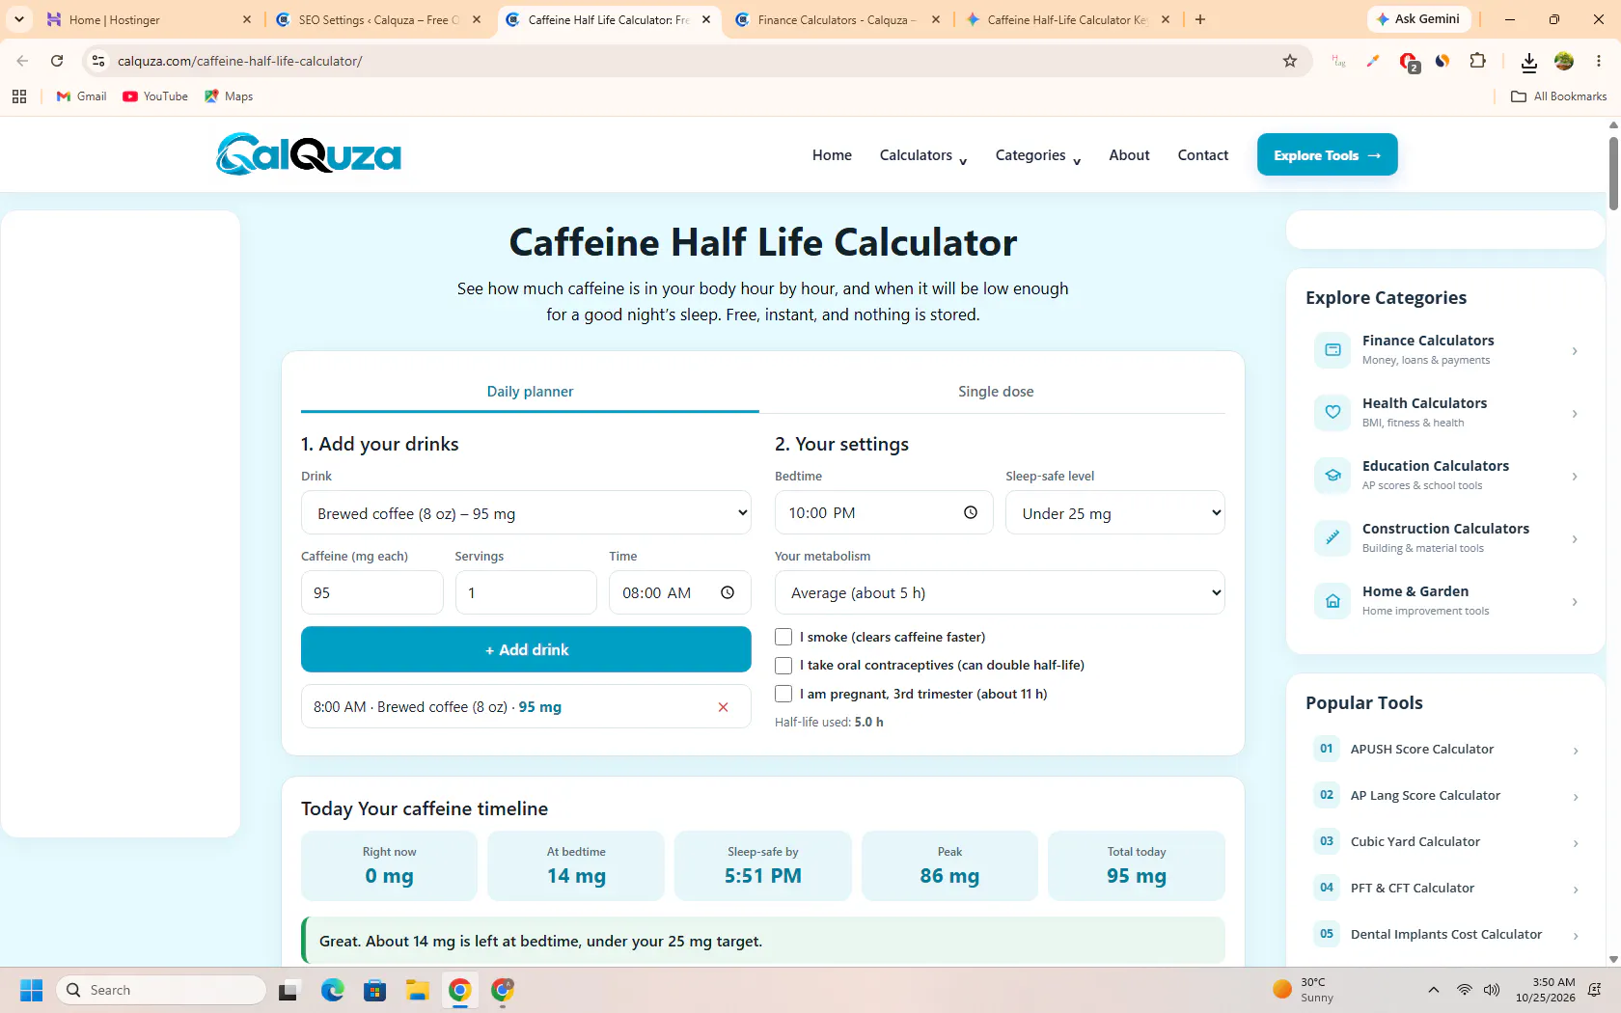Check the pregnant, 3rd trimester checkbox
The width and height of the screenshot is (1621, 1013).
783,694
